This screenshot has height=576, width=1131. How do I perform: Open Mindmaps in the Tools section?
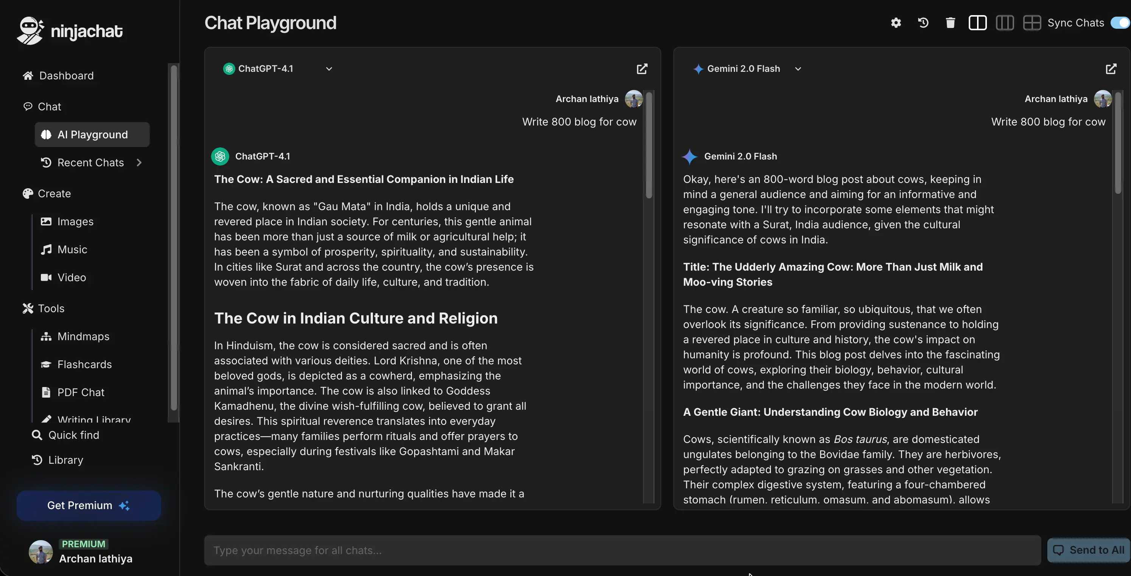(83, 336)
